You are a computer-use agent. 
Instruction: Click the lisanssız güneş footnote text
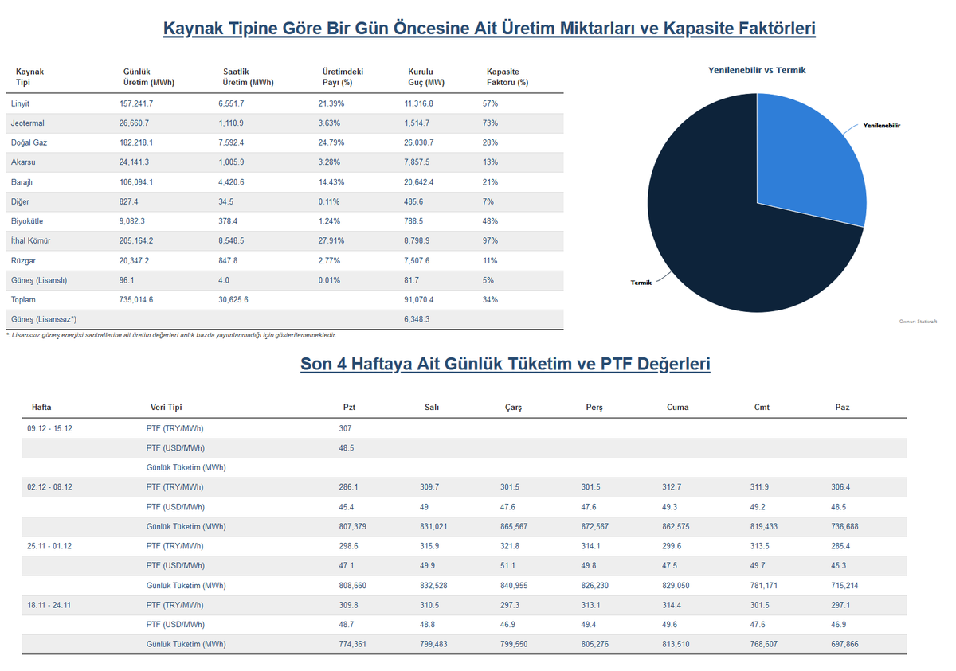[x=171, y=336]
